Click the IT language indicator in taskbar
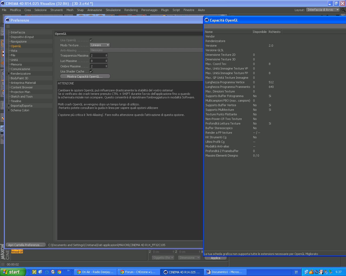Screen dimensions: 346x276 click(x=296, y=272)
